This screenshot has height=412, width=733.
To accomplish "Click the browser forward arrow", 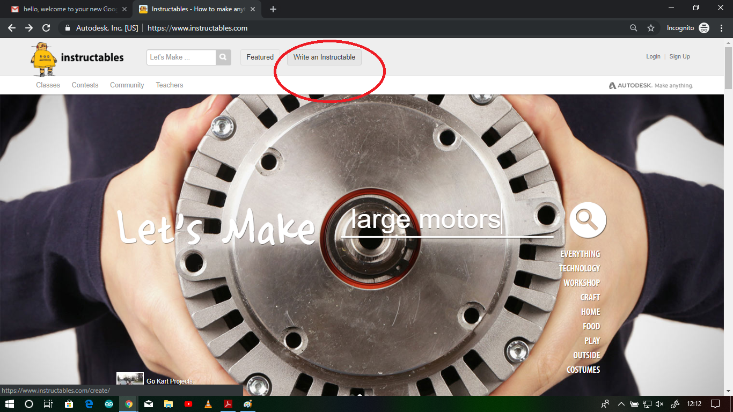I will 29,28.
